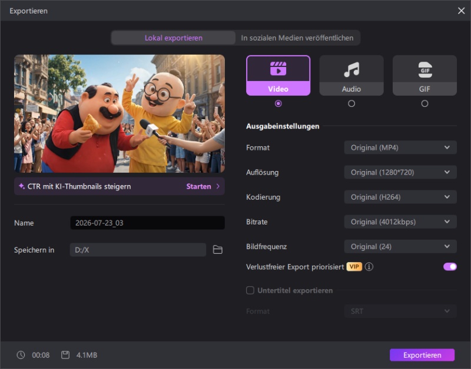Toggle Verlustfreier Export priorisiert switch
471x369 pixels.
450,267
